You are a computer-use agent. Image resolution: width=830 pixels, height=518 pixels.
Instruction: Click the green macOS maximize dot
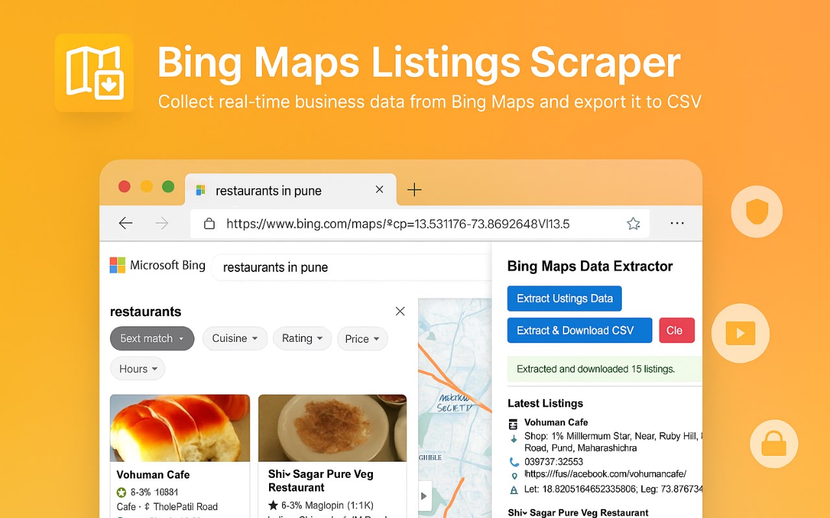[x=168, y=186]
